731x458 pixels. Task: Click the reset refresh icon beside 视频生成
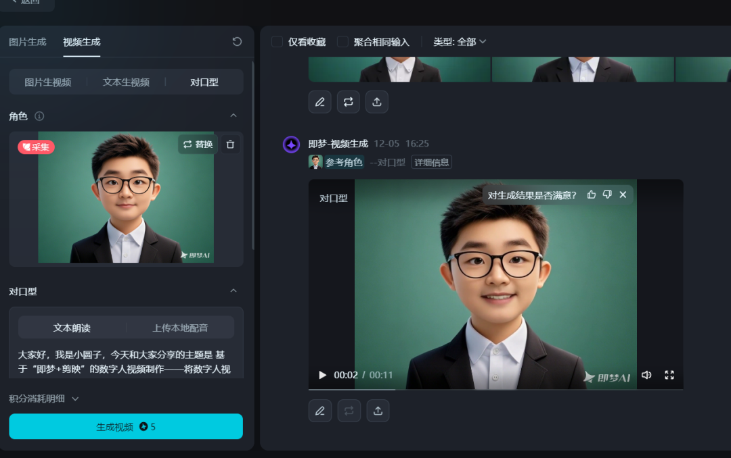(x=237, y=42)
